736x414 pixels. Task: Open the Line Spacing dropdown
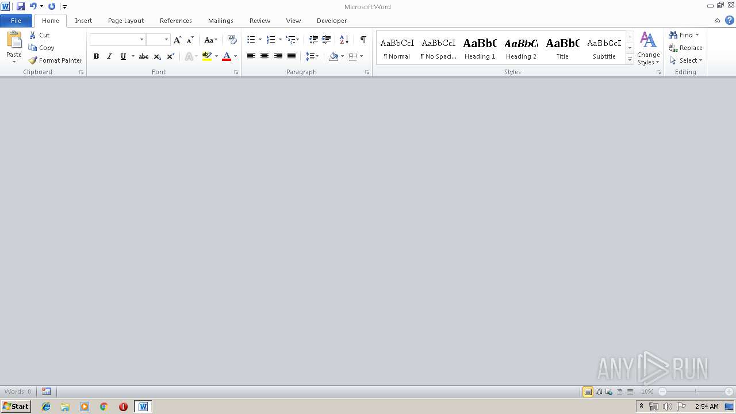pos(312,56)
